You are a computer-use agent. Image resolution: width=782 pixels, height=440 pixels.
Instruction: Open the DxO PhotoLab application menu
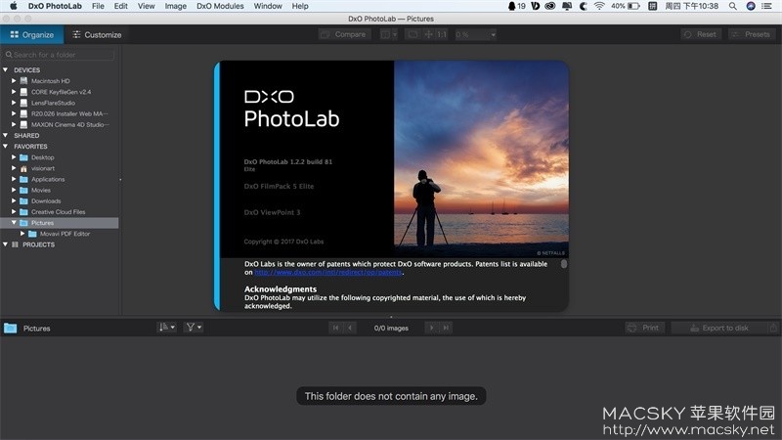click(x=55, y=6)
